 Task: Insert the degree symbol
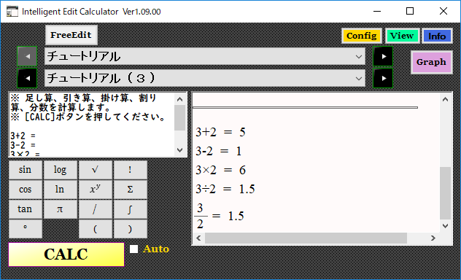(26, 228)
